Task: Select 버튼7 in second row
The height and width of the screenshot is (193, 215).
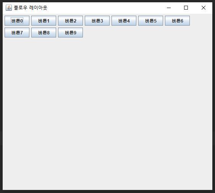Action: pos(17,32)
